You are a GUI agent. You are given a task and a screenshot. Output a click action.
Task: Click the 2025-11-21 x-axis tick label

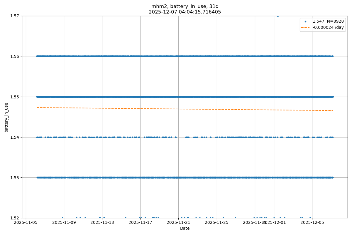coord(178,223)
